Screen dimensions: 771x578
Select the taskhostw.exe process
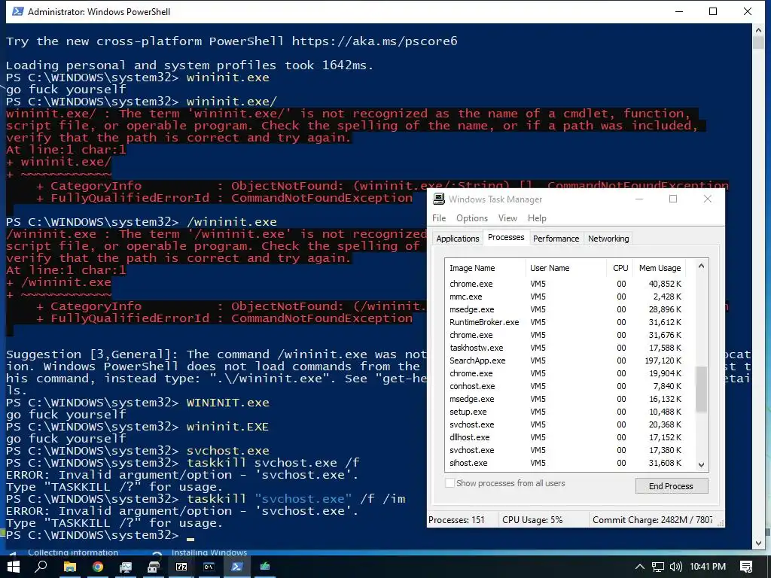pyautogui.click(x=569, y=348)
